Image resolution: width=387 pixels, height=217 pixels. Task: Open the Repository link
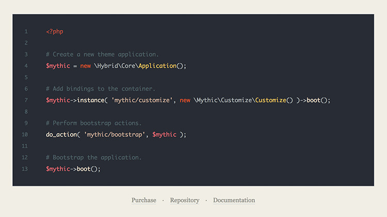coord(184,200)
